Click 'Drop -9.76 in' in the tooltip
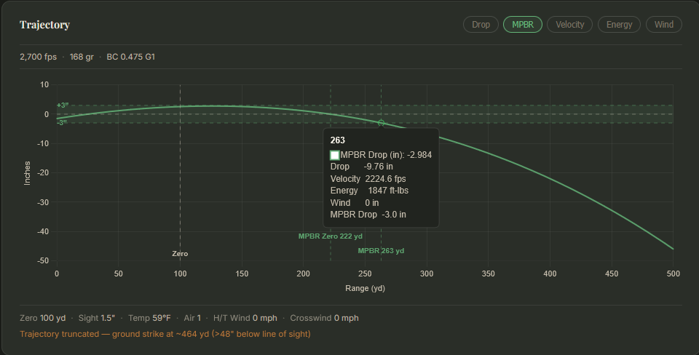699x355 pixels. point(362,167)
